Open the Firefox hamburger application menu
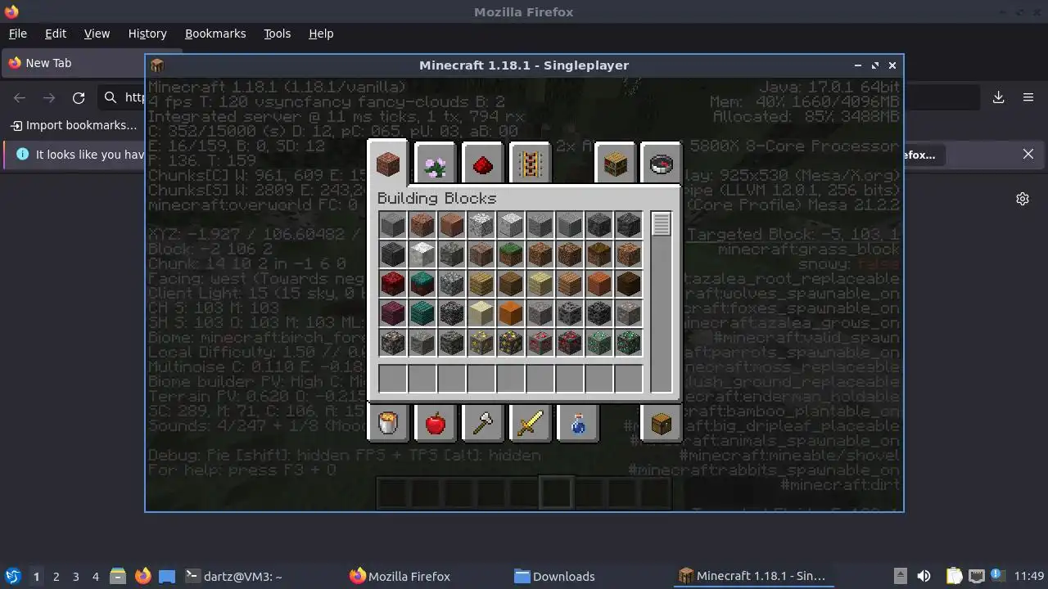Screen dimensions: 1048x589 coord(1028,97)
